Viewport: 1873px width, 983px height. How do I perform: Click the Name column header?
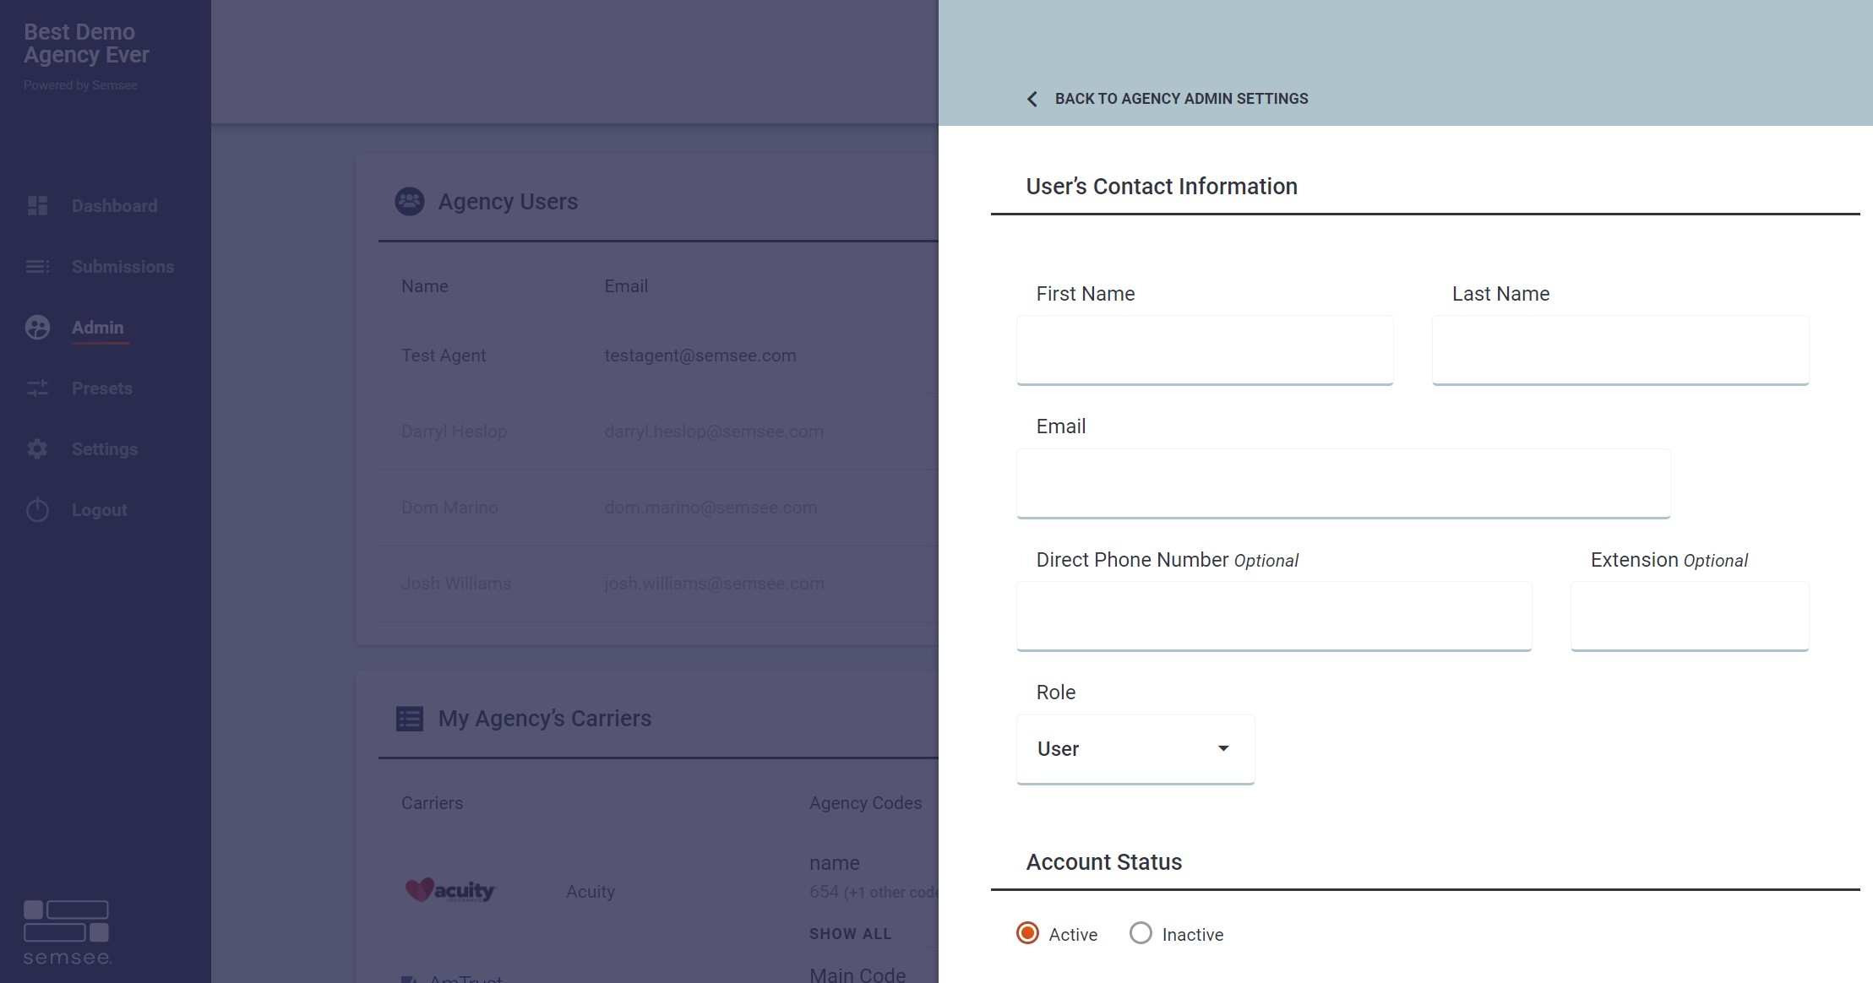pos(425,286)
